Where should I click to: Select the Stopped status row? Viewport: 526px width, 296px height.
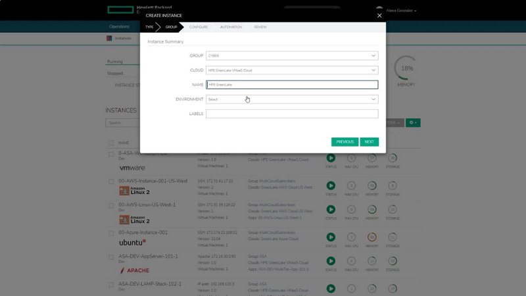123,74
